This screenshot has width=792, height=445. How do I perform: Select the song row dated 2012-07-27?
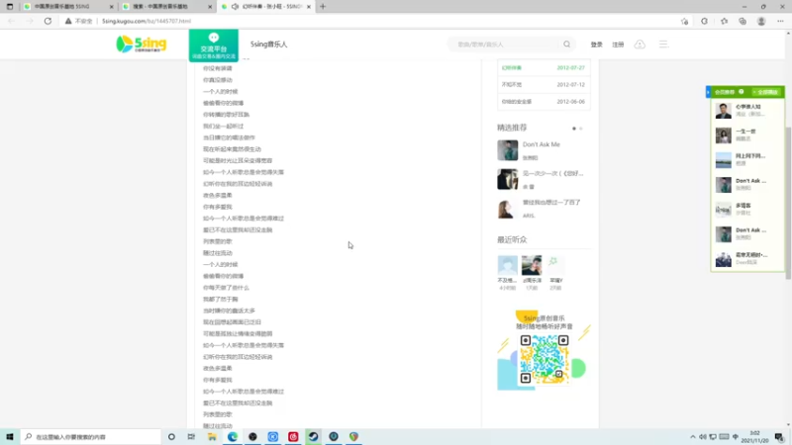click(x=544, y=67)
